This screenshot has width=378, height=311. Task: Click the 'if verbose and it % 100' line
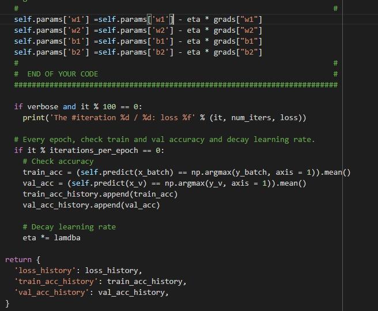[x=78, y=106]
